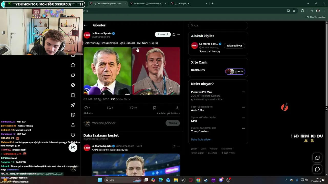Image resolution: width=328 pixels, height=184 pixels.
Task: Open Chrome Extensions puzzle icon
Action: pyautogui.click(x=303, y=11)
